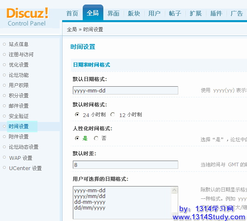Choose 否 for 人性化时间格式

(x=96, y=138)
